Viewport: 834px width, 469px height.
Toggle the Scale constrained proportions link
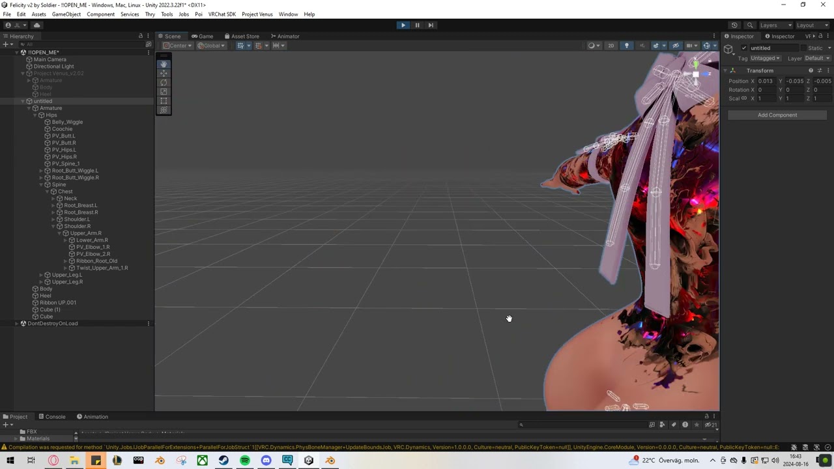[x=744, y=98]
